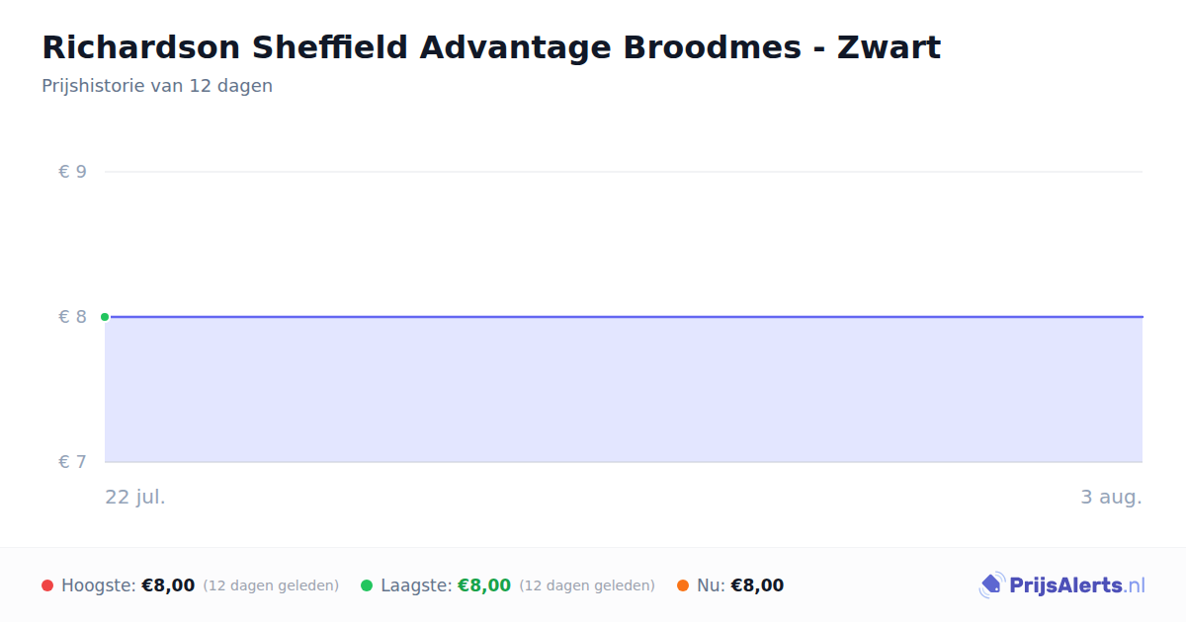
Task: Click the red Hoogste indicator dot
Action: 47,585
